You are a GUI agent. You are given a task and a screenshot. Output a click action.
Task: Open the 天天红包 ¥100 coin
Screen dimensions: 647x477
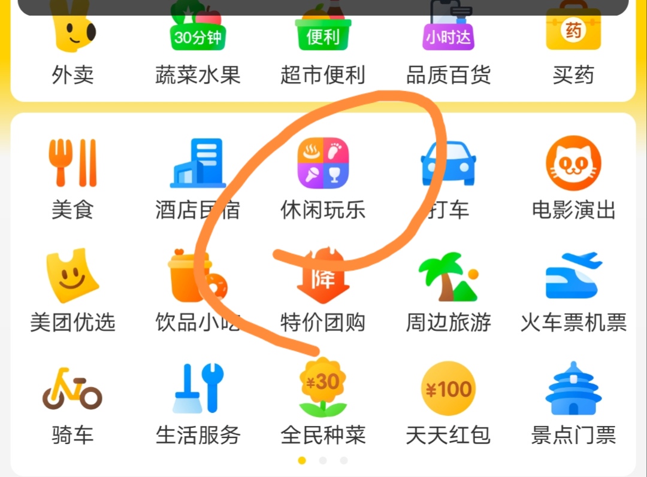coord(449,388)
